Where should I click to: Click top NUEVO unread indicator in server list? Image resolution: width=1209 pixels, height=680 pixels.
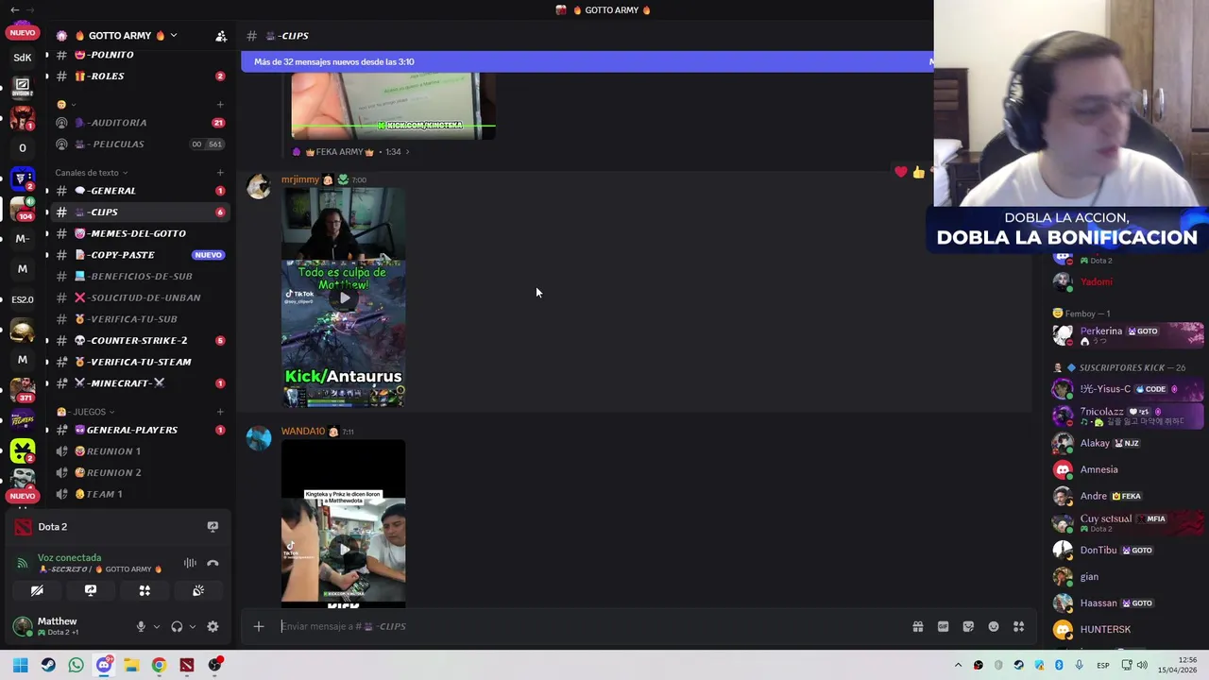point(23,33)
